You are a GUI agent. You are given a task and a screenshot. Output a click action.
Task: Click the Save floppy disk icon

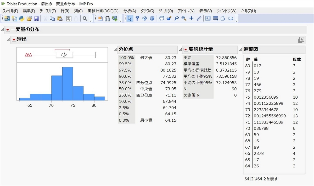click(36, 19)
